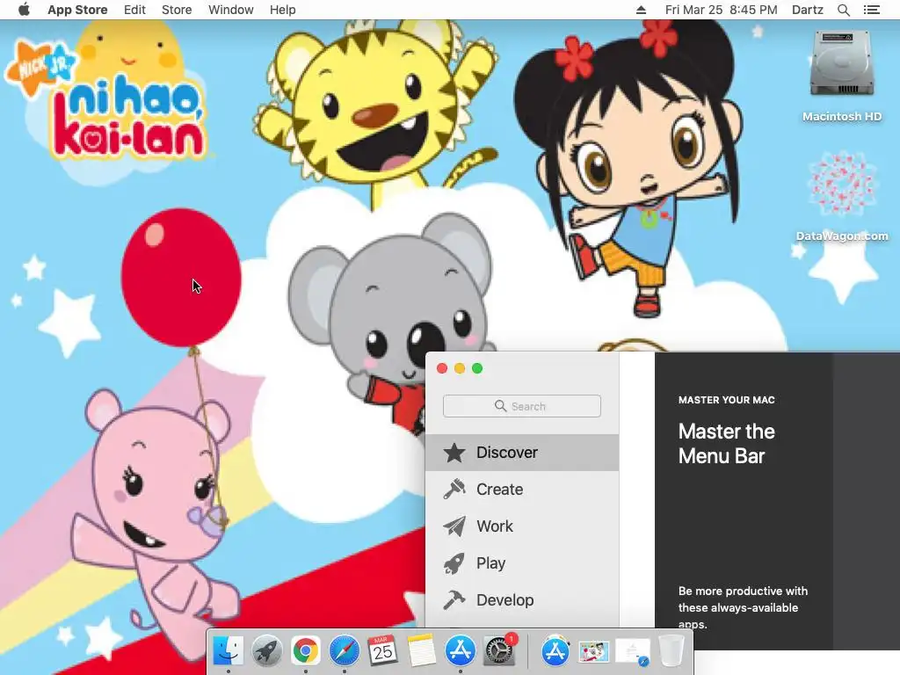The width and height of the screenshot is (900, 675).
Task: Open the Develop category with the hammer icon
Action: point(522,599)
